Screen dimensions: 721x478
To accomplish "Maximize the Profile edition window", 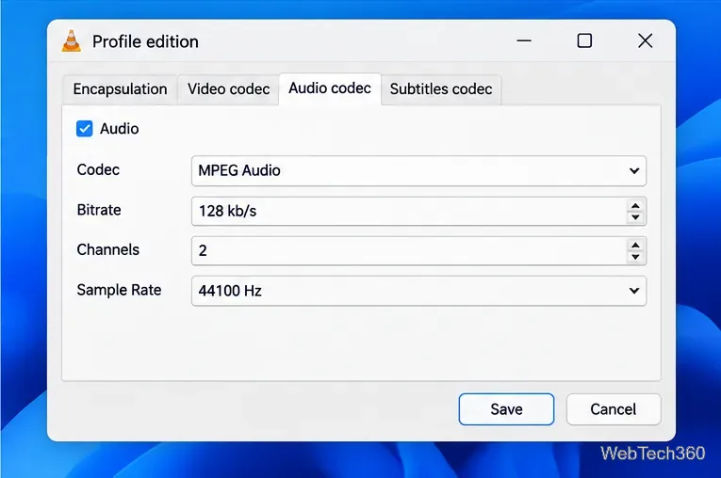I will coord(584,40).
